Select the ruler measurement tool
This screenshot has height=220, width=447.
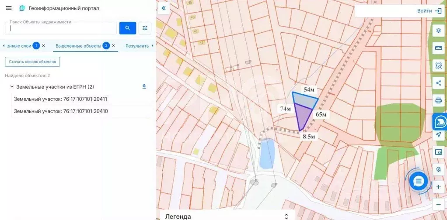(x=438, y=48)
